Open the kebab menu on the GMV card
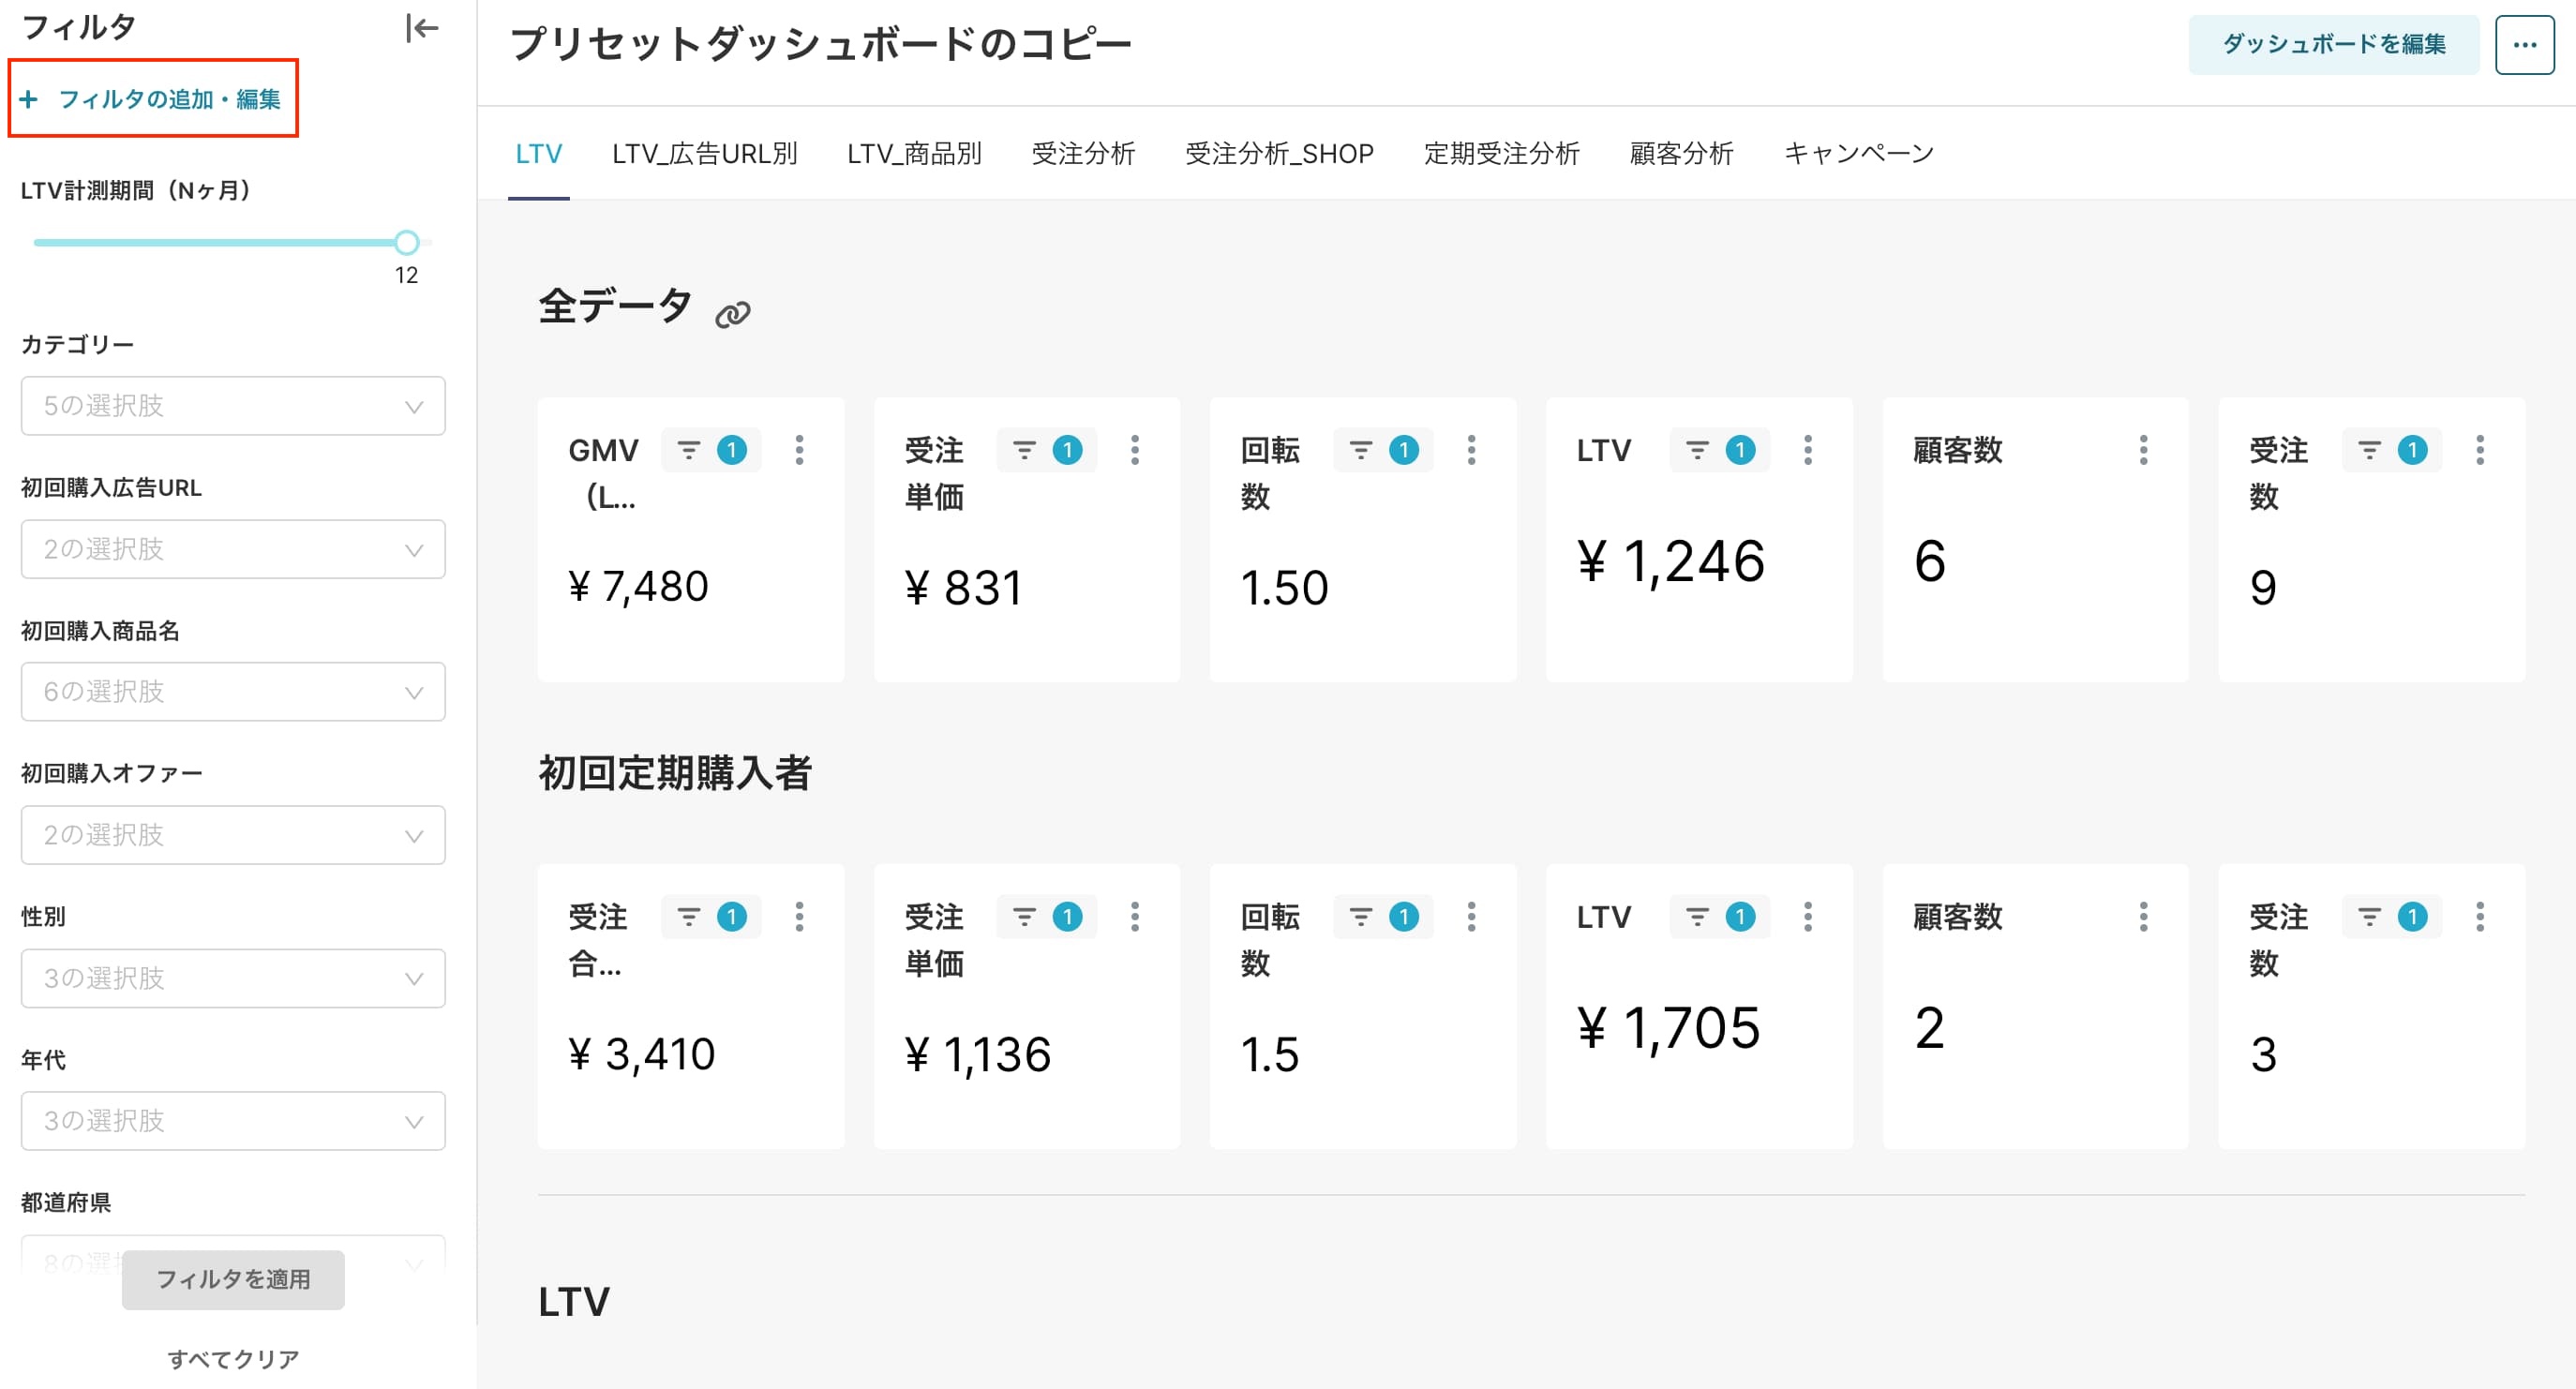 pos(799,450)
